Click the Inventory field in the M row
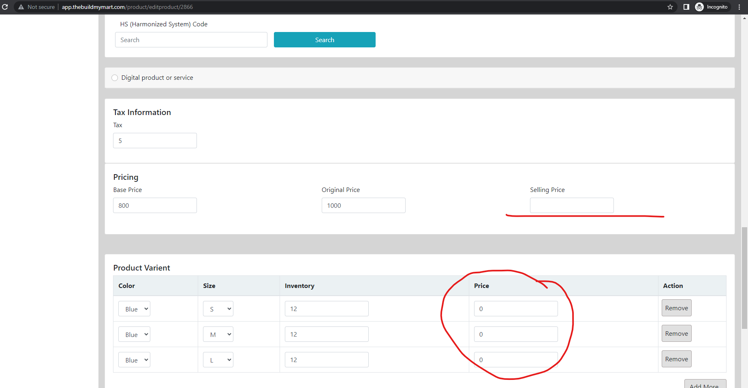This screenshot has width=748, height=388. coord(327,334)
